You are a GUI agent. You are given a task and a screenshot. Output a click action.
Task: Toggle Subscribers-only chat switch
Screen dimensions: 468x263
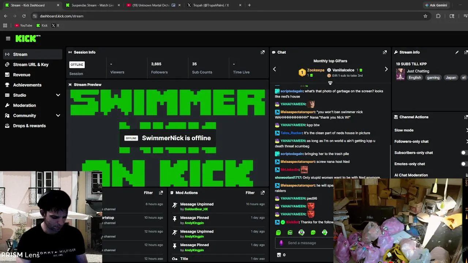[464, 153]
